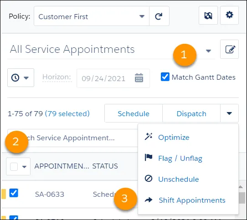
Task: Click the Optimize magic wand icon
Action: coord(149,137)
